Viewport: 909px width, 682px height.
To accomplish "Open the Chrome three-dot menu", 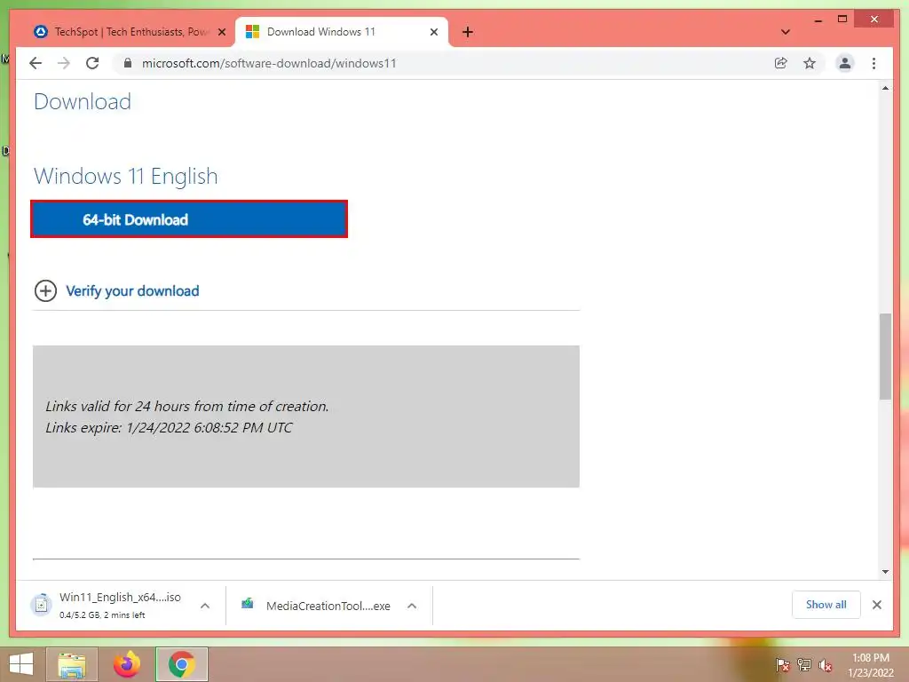I will pyautogui.click(x=873, y=63).
